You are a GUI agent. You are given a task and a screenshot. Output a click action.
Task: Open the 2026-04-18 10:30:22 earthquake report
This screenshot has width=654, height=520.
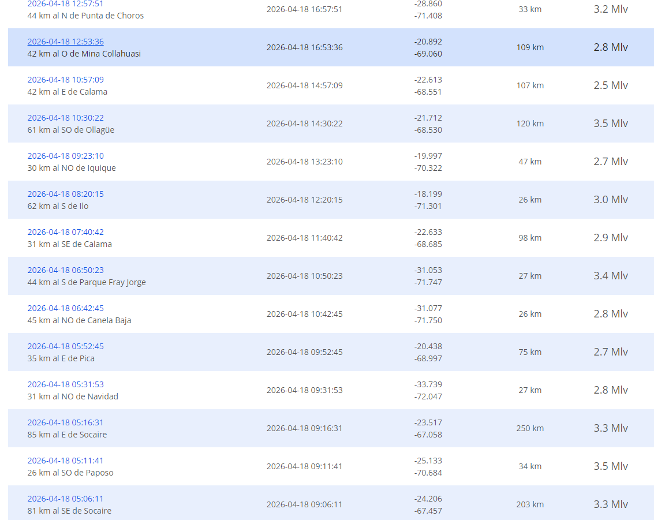click(65, 118)
